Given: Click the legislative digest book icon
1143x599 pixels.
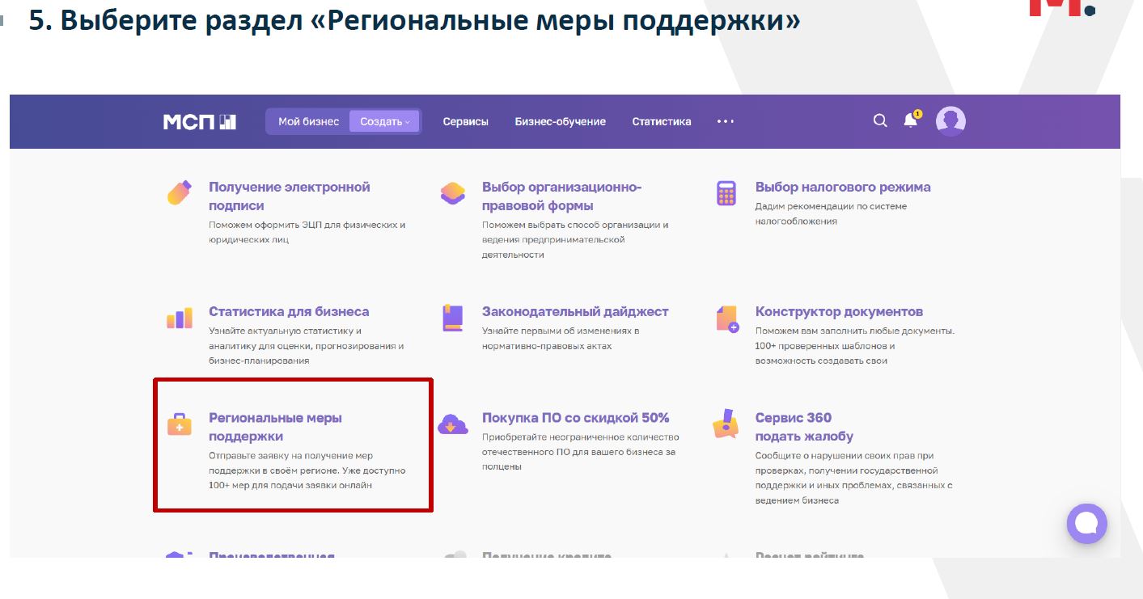Looking at the screenshot, I should pyautogui.click(x=452, y=318).
